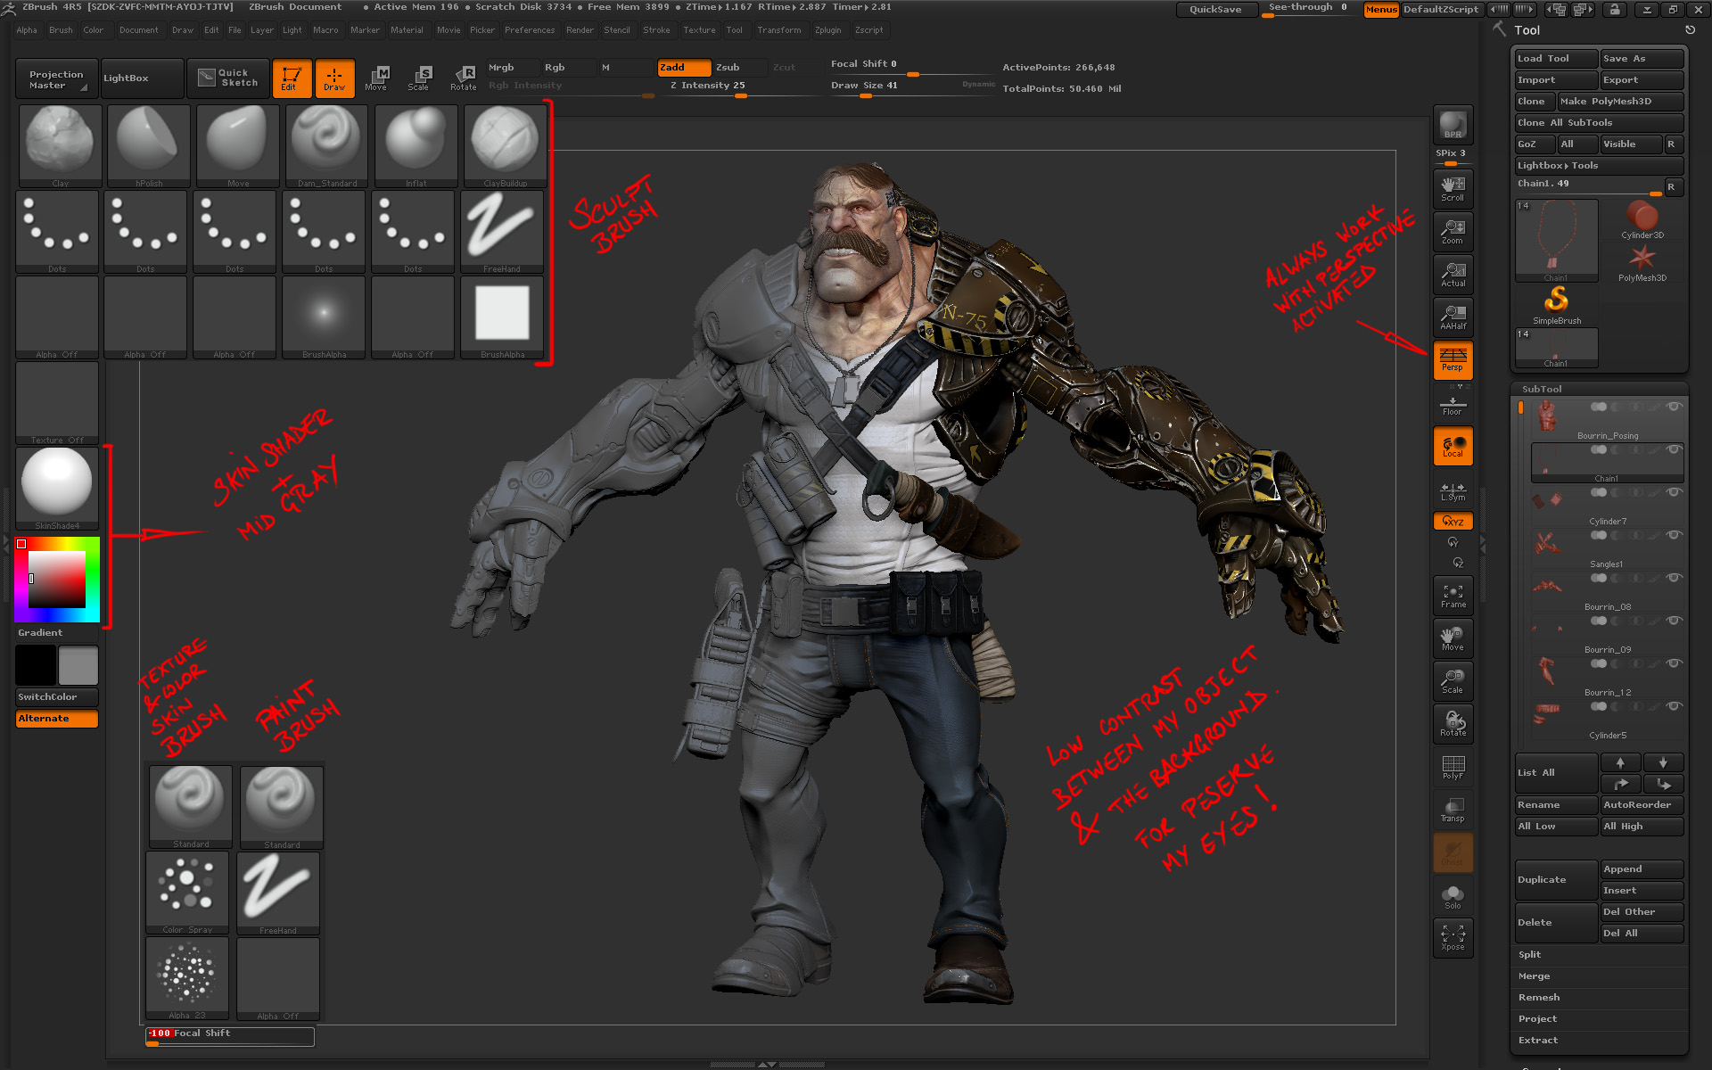This screenshot has height=1070, width=1712.
Task: Toggle the Floor grid
Action: point(1453,405)
